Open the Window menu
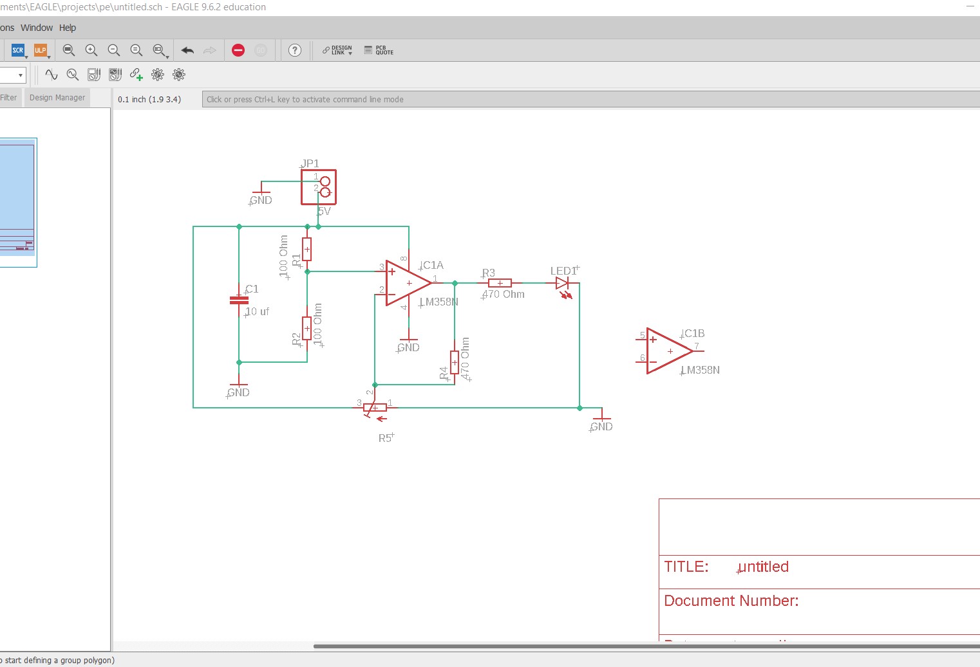 (37, 28)
